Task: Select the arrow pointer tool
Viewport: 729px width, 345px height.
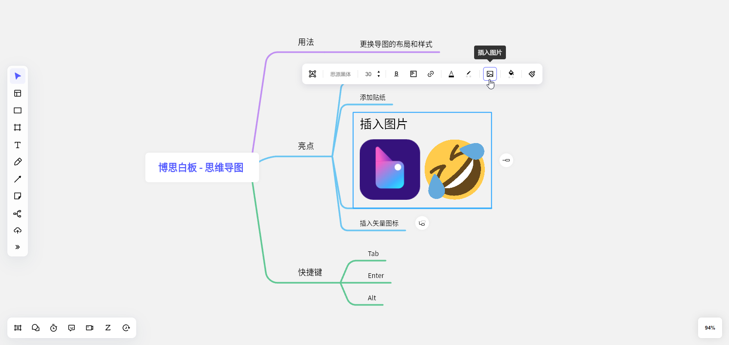Action: 18,76
